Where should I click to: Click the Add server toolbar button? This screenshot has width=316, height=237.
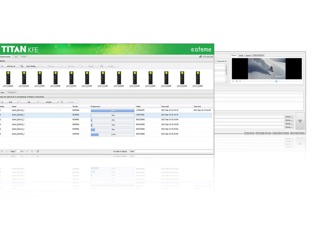(x=9, y=66)
